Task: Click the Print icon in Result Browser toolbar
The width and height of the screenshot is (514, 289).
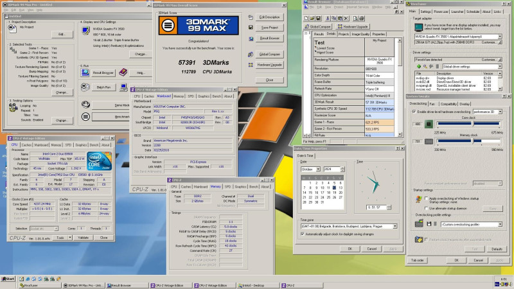Action: tap(362, 19)
